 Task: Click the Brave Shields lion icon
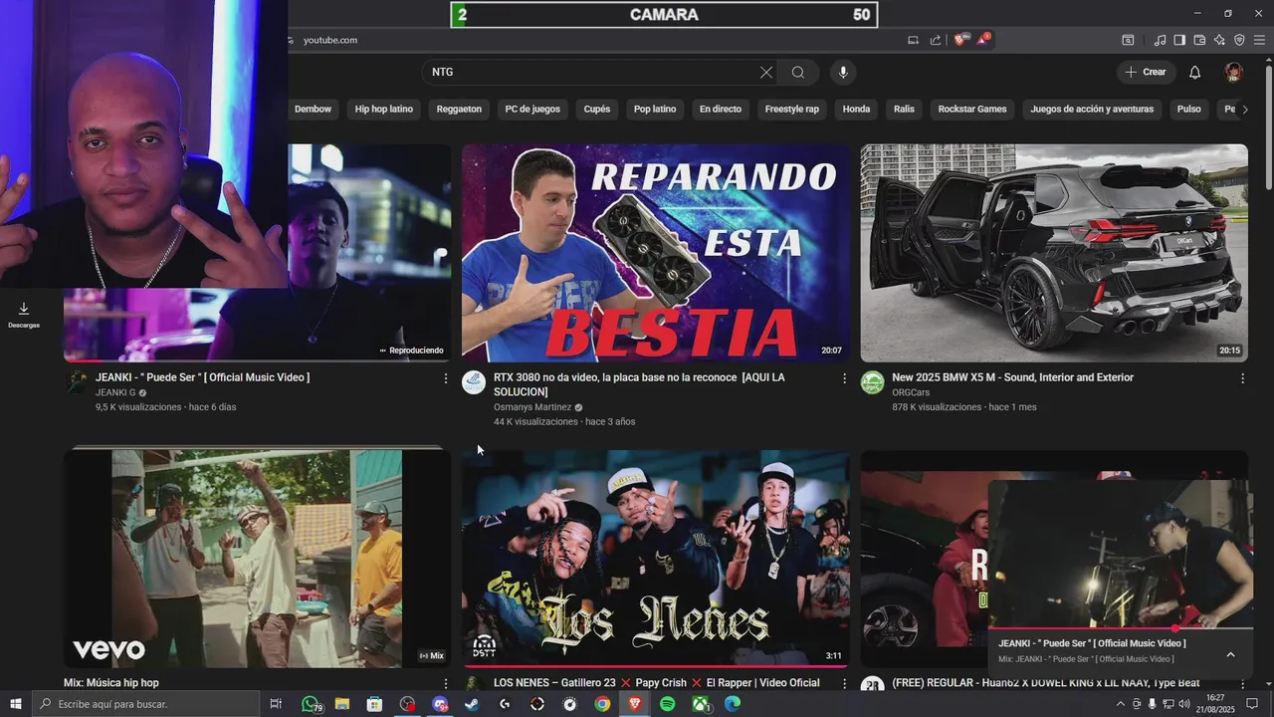pyautogui.click(x=960, y=40)
